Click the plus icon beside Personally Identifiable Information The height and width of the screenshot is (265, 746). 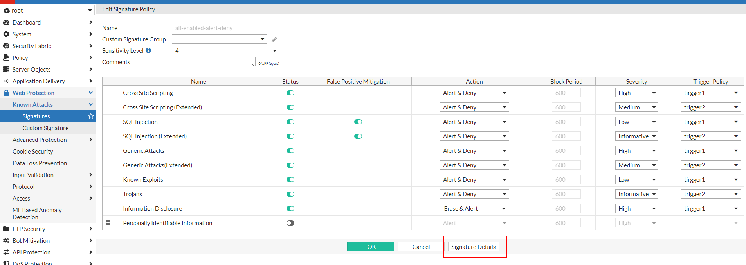[x=108, y=223]
